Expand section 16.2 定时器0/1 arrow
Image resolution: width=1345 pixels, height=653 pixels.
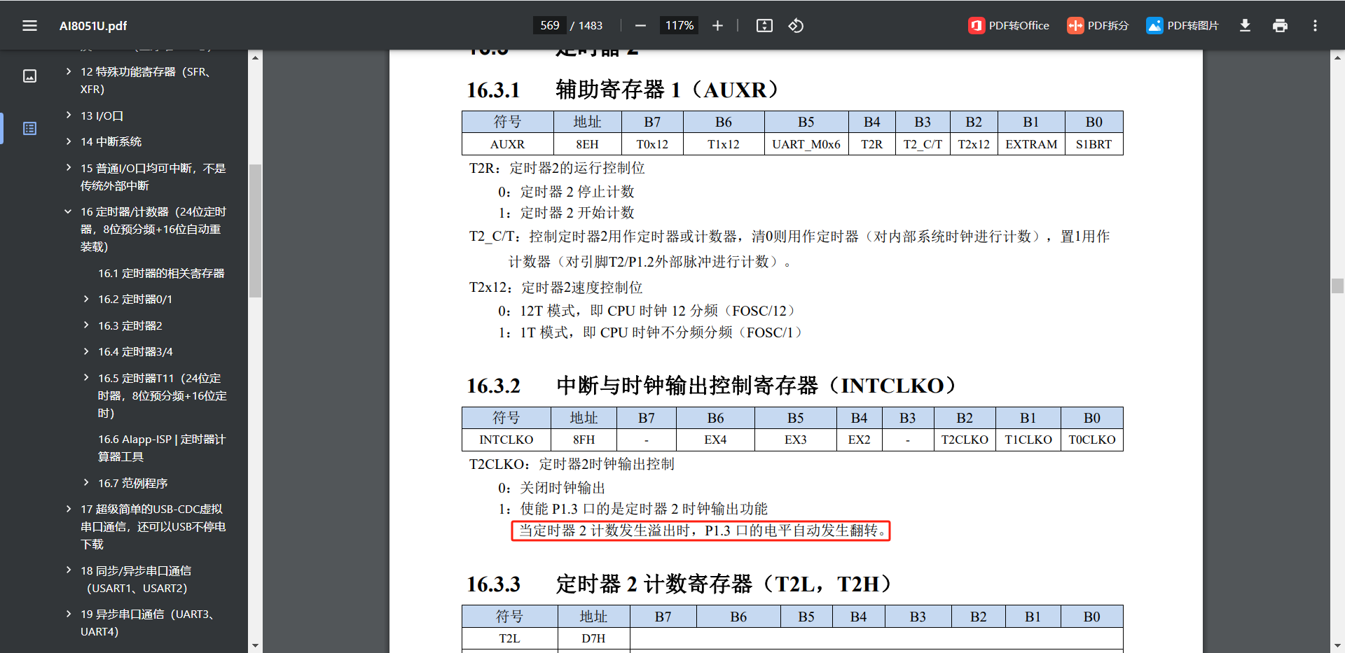86,299
